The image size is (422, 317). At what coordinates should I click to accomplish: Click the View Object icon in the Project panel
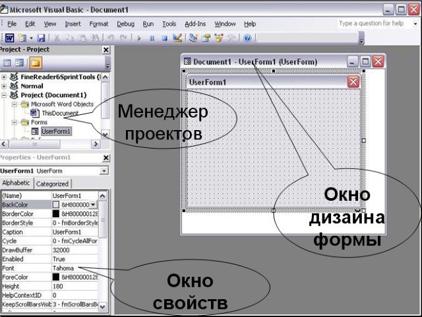[x=19, y=63]
